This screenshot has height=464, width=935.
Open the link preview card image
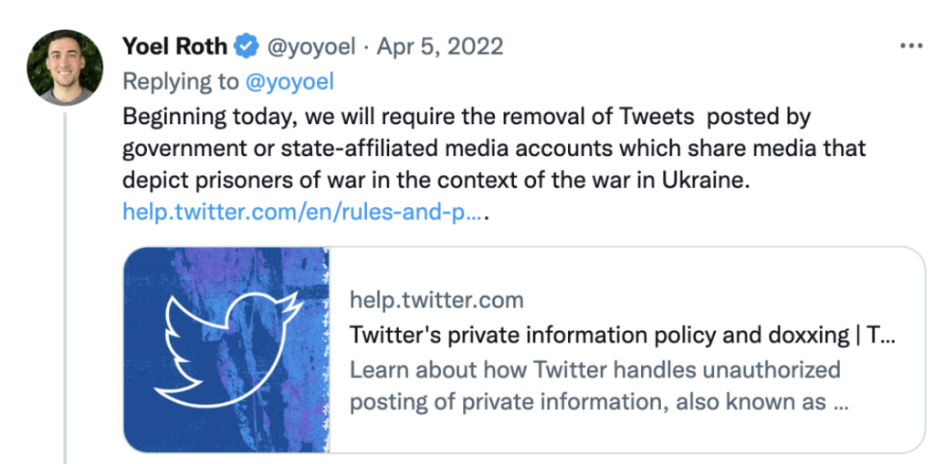226,350
